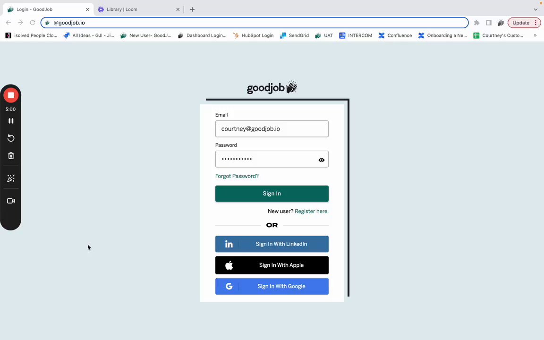This screenshot has width=544, height=340.
Task: Pause the Loom recording
Action: [x=11, y=121]
